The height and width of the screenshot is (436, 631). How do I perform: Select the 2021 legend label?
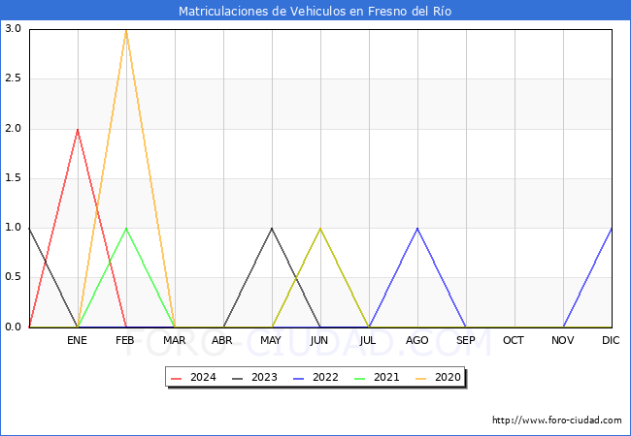coord(386,378)
